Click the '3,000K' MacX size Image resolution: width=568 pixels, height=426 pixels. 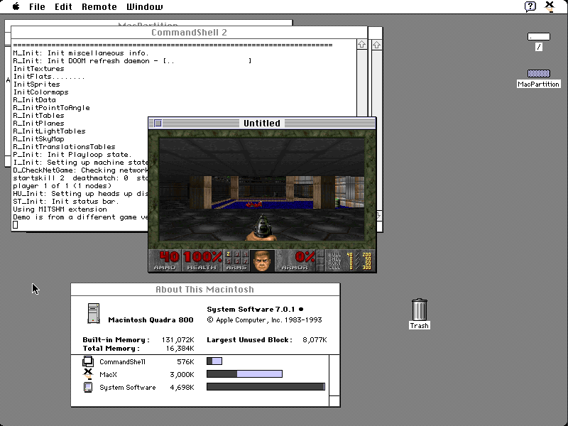coord(182,375)
